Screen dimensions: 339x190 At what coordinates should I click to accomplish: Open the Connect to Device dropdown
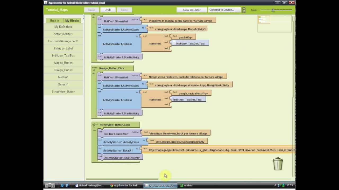click(x=224, y=10)
